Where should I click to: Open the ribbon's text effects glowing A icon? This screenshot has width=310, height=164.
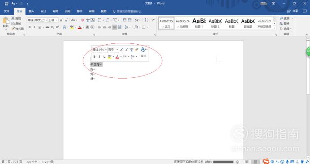[64, 27]
